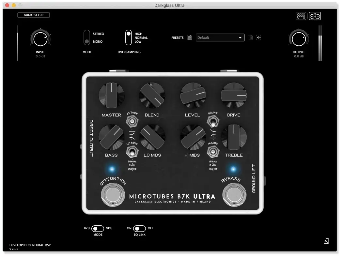Click the cabinet speaker icon at top right

(315, 16)
